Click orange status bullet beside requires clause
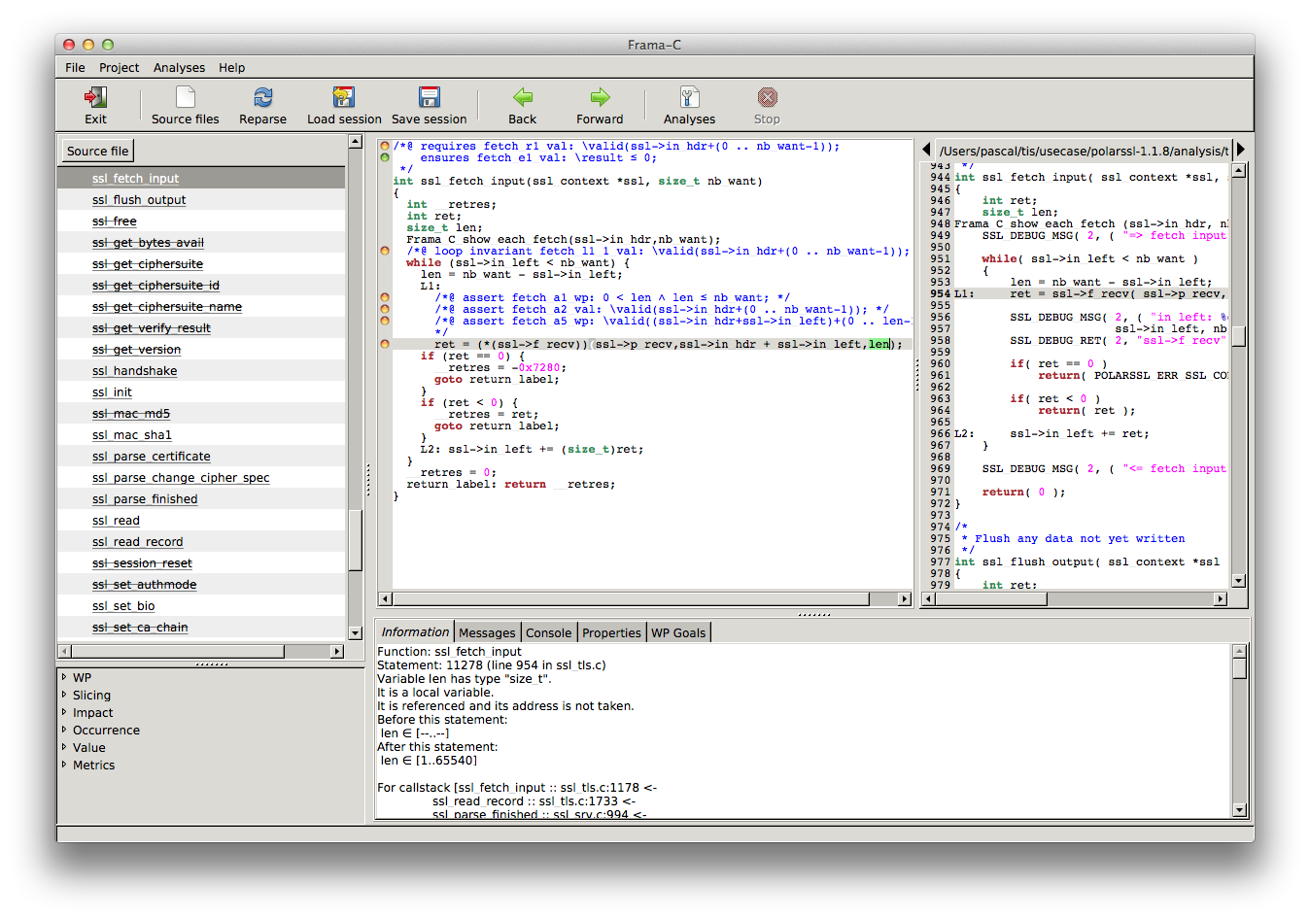The width and height of the screenshot is (1310, 919). tap(385, 146)
